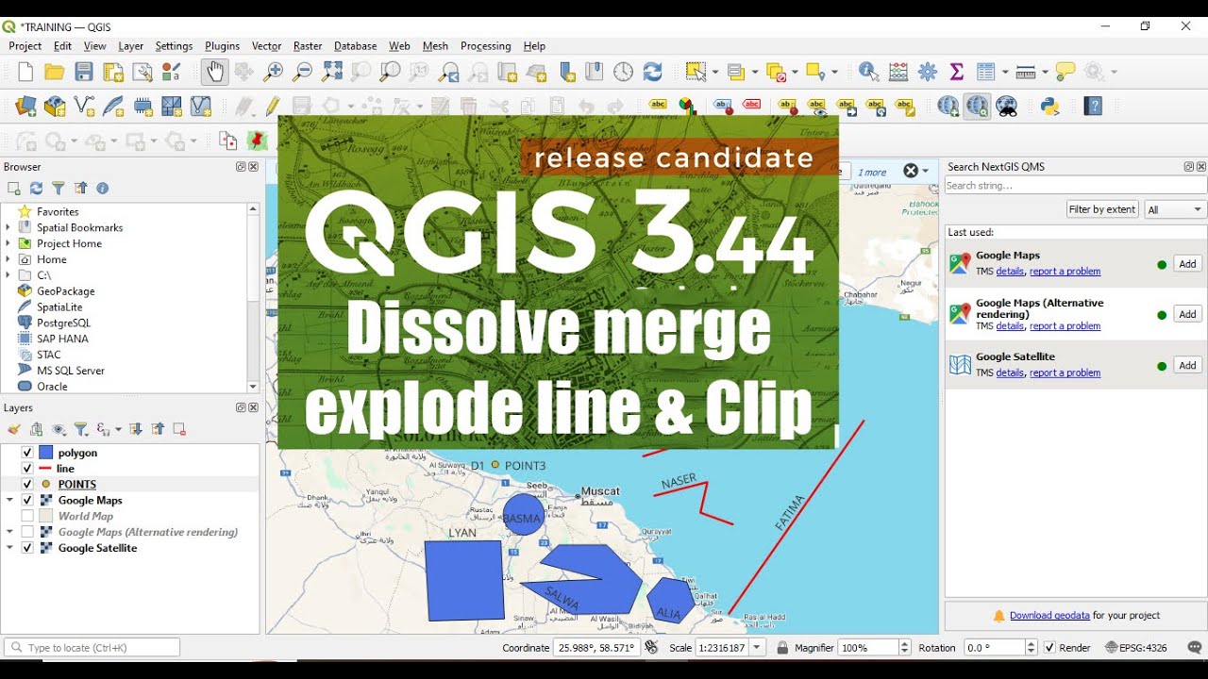Click the EPSG:4326 CRS status button
The height and width of the screenshot is (679, 1208).
click(x=1136, y=648)
